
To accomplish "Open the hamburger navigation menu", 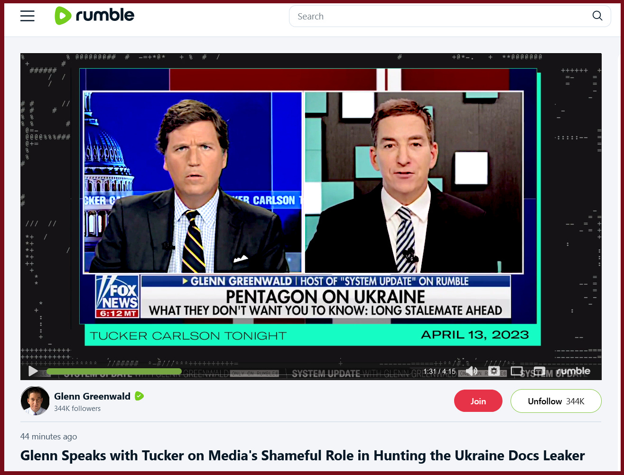I will tap(28, 16).
